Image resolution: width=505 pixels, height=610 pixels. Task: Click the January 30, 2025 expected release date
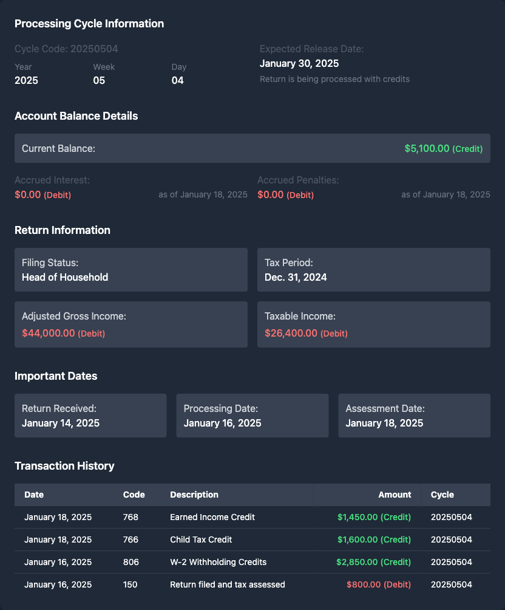pyautogui.click(x=299, y=63)
